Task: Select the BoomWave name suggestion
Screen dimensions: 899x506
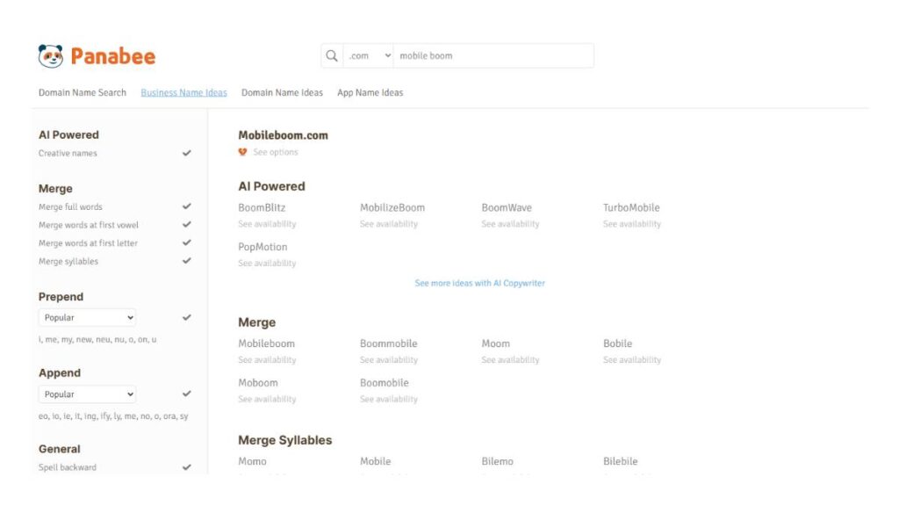Action: pos(507,207)
